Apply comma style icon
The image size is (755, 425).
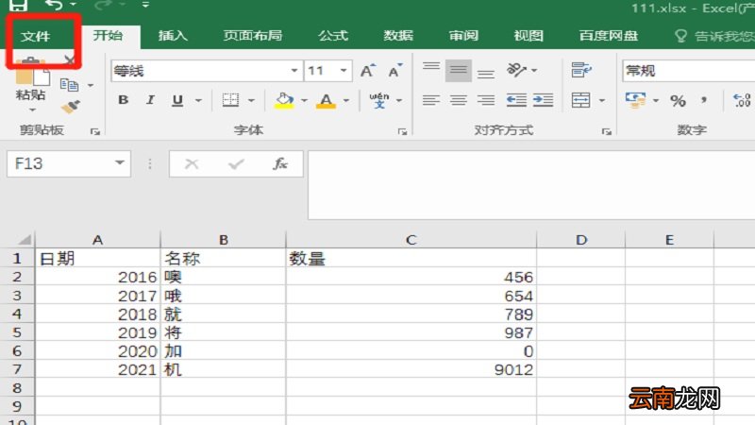(704, 100)
